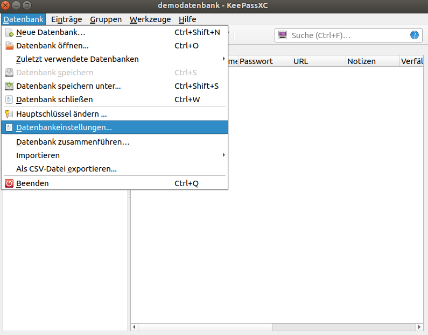
Task: Click the Hauptschlüssel ändern key icon
Action: click(x=9, y=114)
